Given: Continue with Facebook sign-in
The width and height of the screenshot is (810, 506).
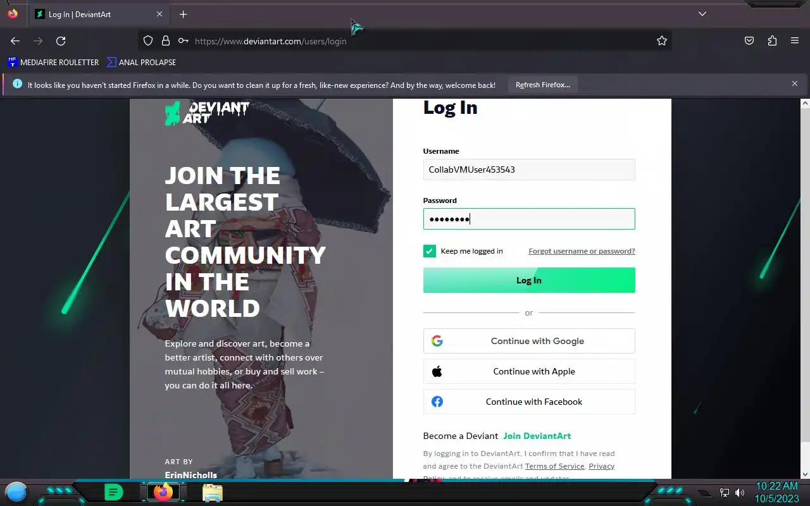Looking at the screenshot, I should pyautogui.click(x=529, y=402).
